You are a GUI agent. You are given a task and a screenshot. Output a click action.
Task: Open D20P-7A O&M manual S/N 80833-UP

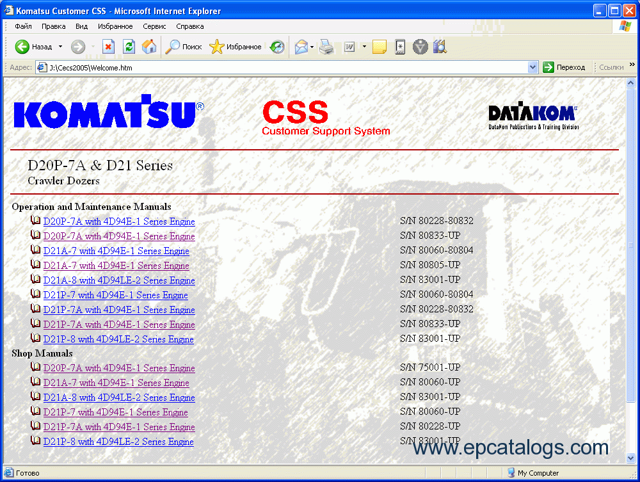(119, 236)
